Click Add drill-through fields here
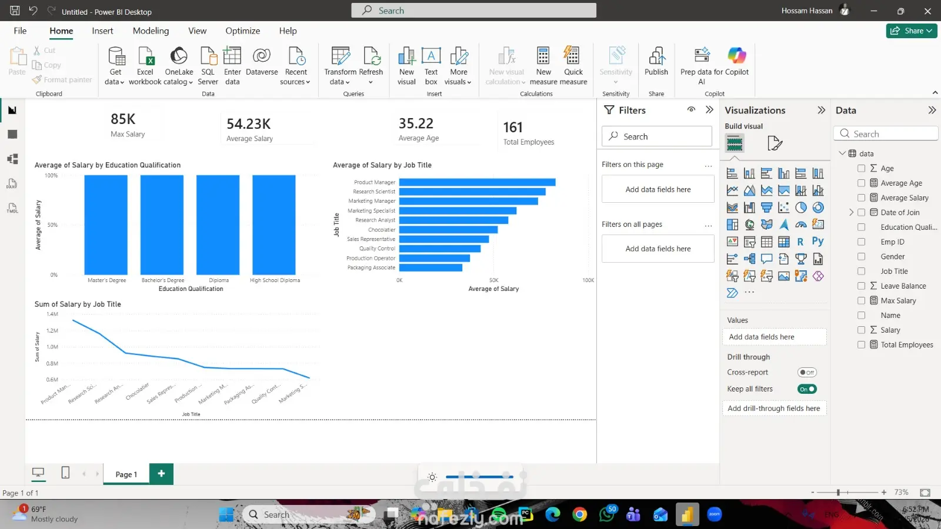The width and height of the screenshot is (941, 529). coord(773,409)
